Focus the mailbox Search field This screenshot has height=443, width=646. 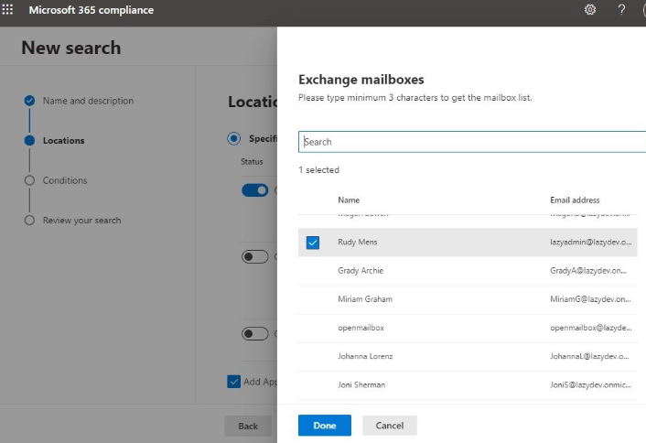(472, 142)
